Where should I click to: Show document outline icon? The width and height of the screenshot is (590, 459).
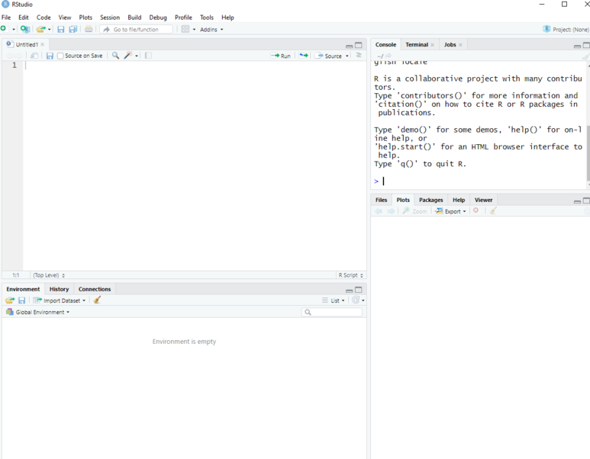(x=359, y=55)
